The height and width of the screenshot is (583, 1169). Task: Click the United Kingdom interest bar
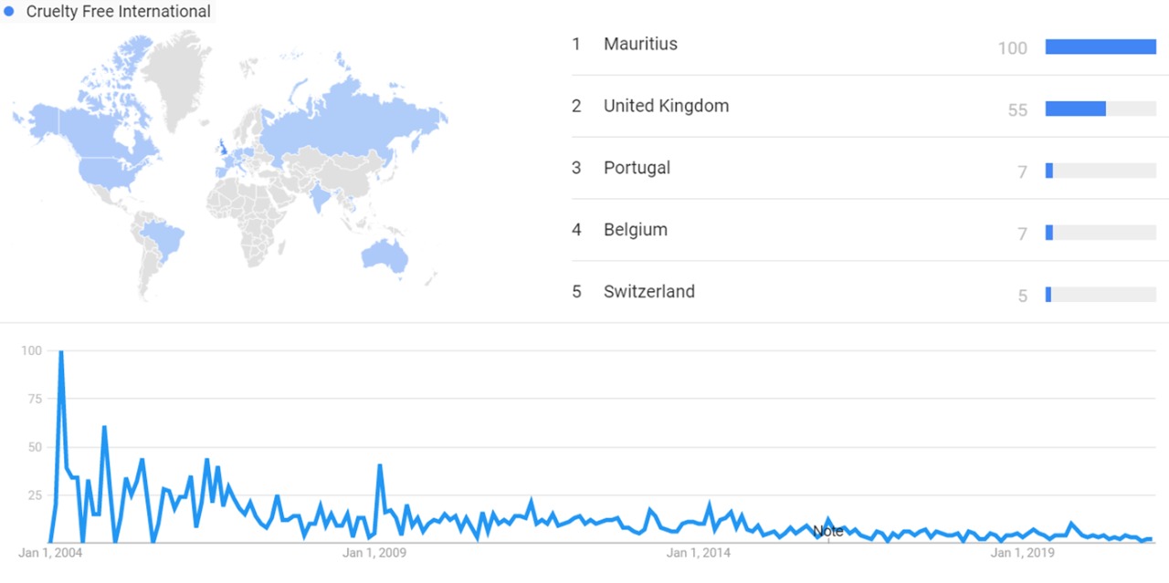pos(1076,109)
